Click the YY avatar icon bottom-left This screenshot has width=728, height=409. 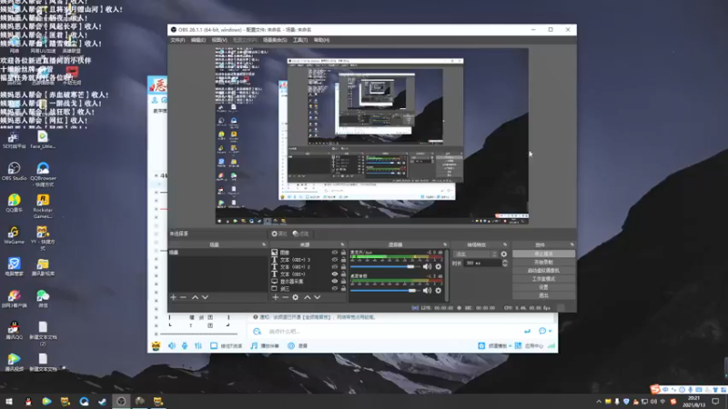pyautogui.click(x=156, y=346)
